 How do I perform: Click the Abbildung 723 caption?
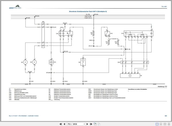162,86
